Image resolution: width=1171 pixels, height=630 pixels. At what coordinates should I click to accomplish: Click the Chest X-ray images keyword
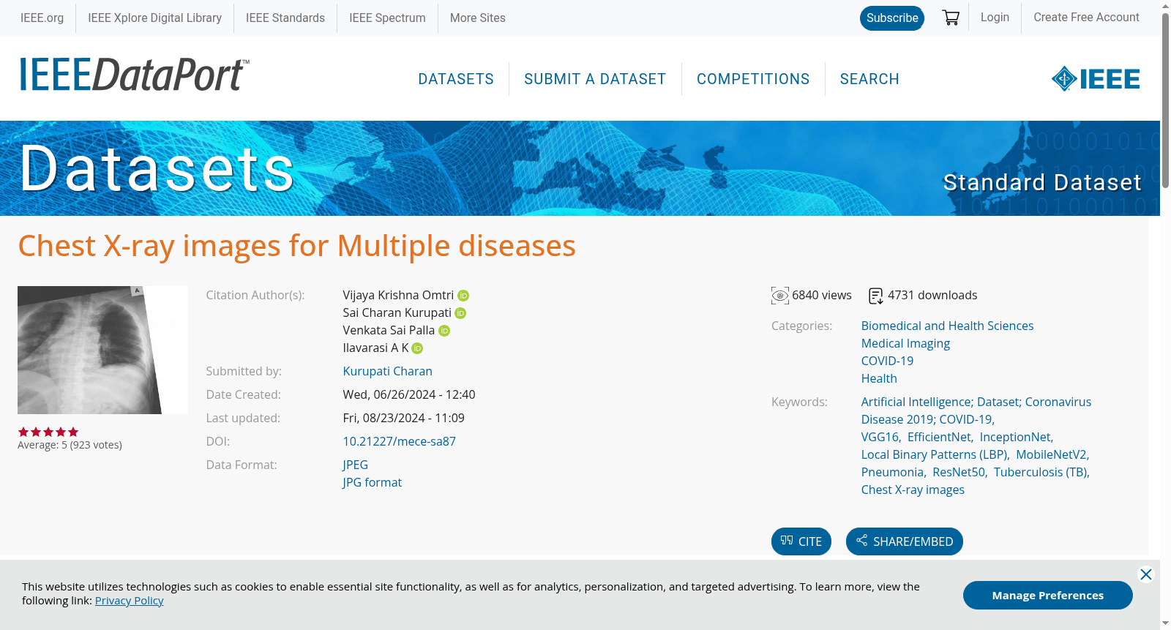tap(913, 490)
